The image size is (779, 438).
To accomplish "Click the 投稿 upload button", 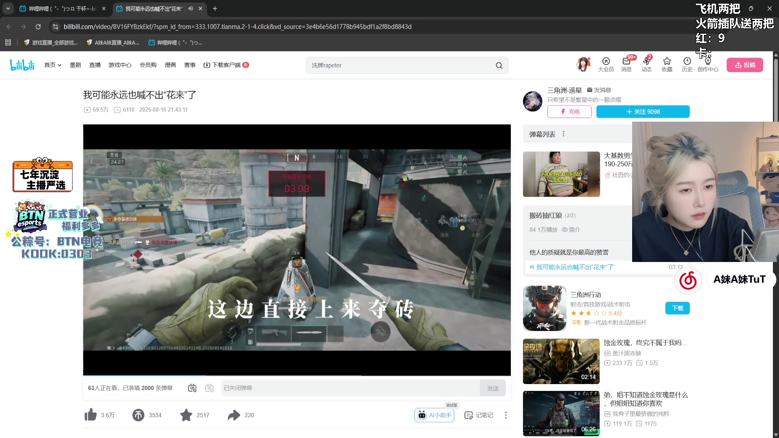I will [x=745, y=65].
